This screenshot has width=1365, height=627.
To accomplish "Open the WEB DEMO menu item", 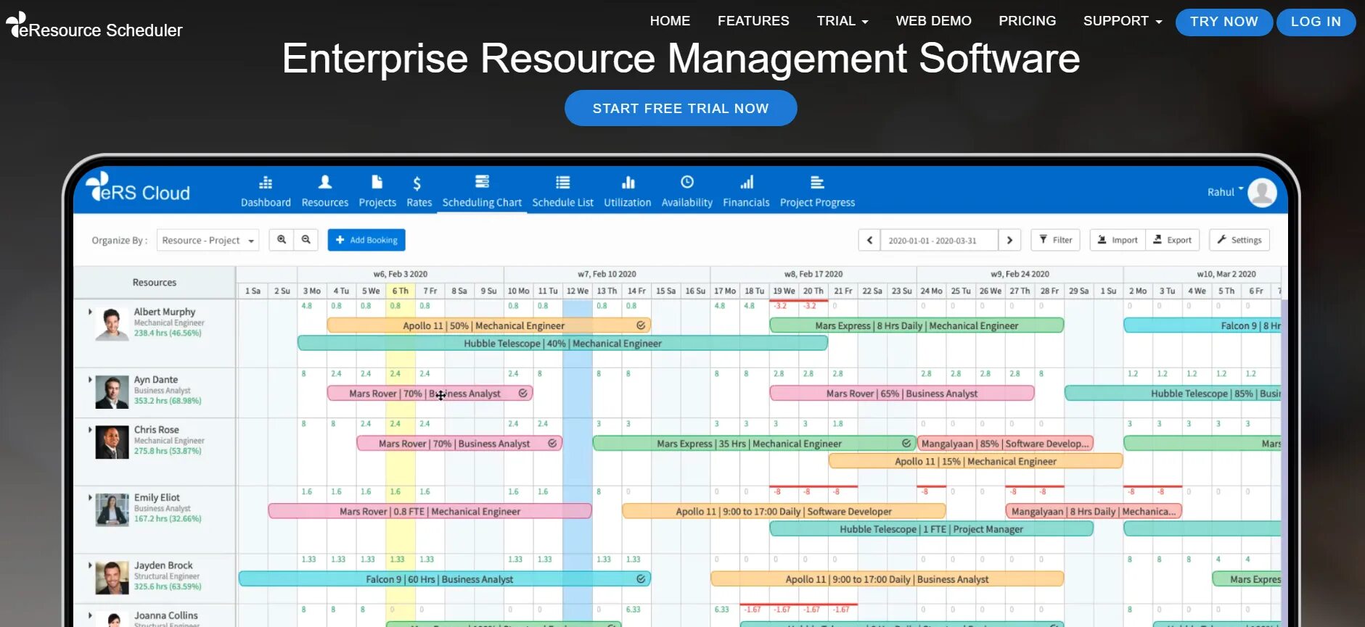I will [x=933, y=21].
